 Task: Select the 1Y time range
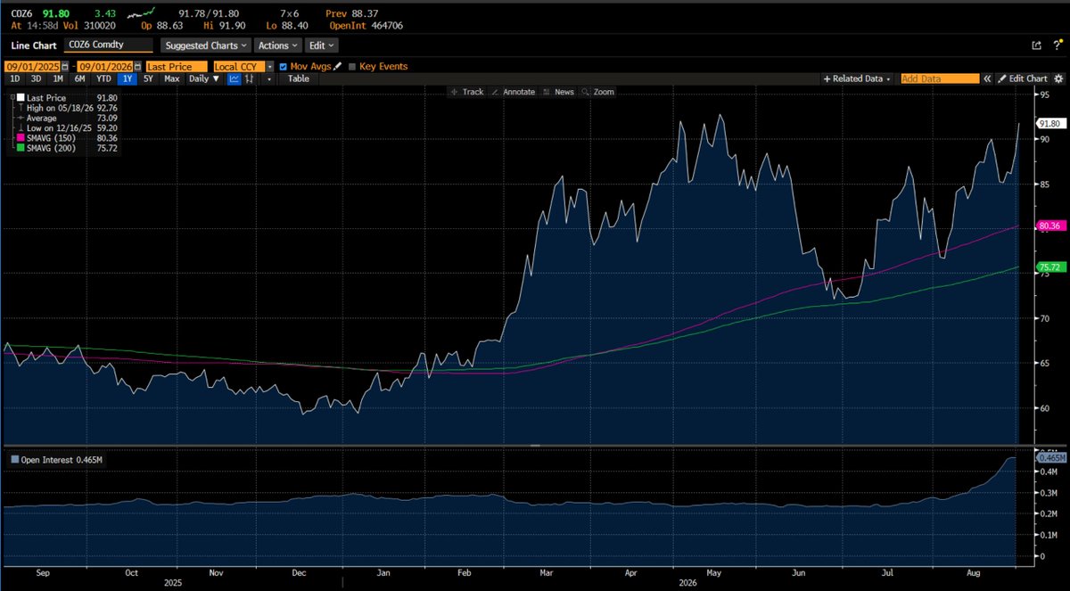[128, 78]
